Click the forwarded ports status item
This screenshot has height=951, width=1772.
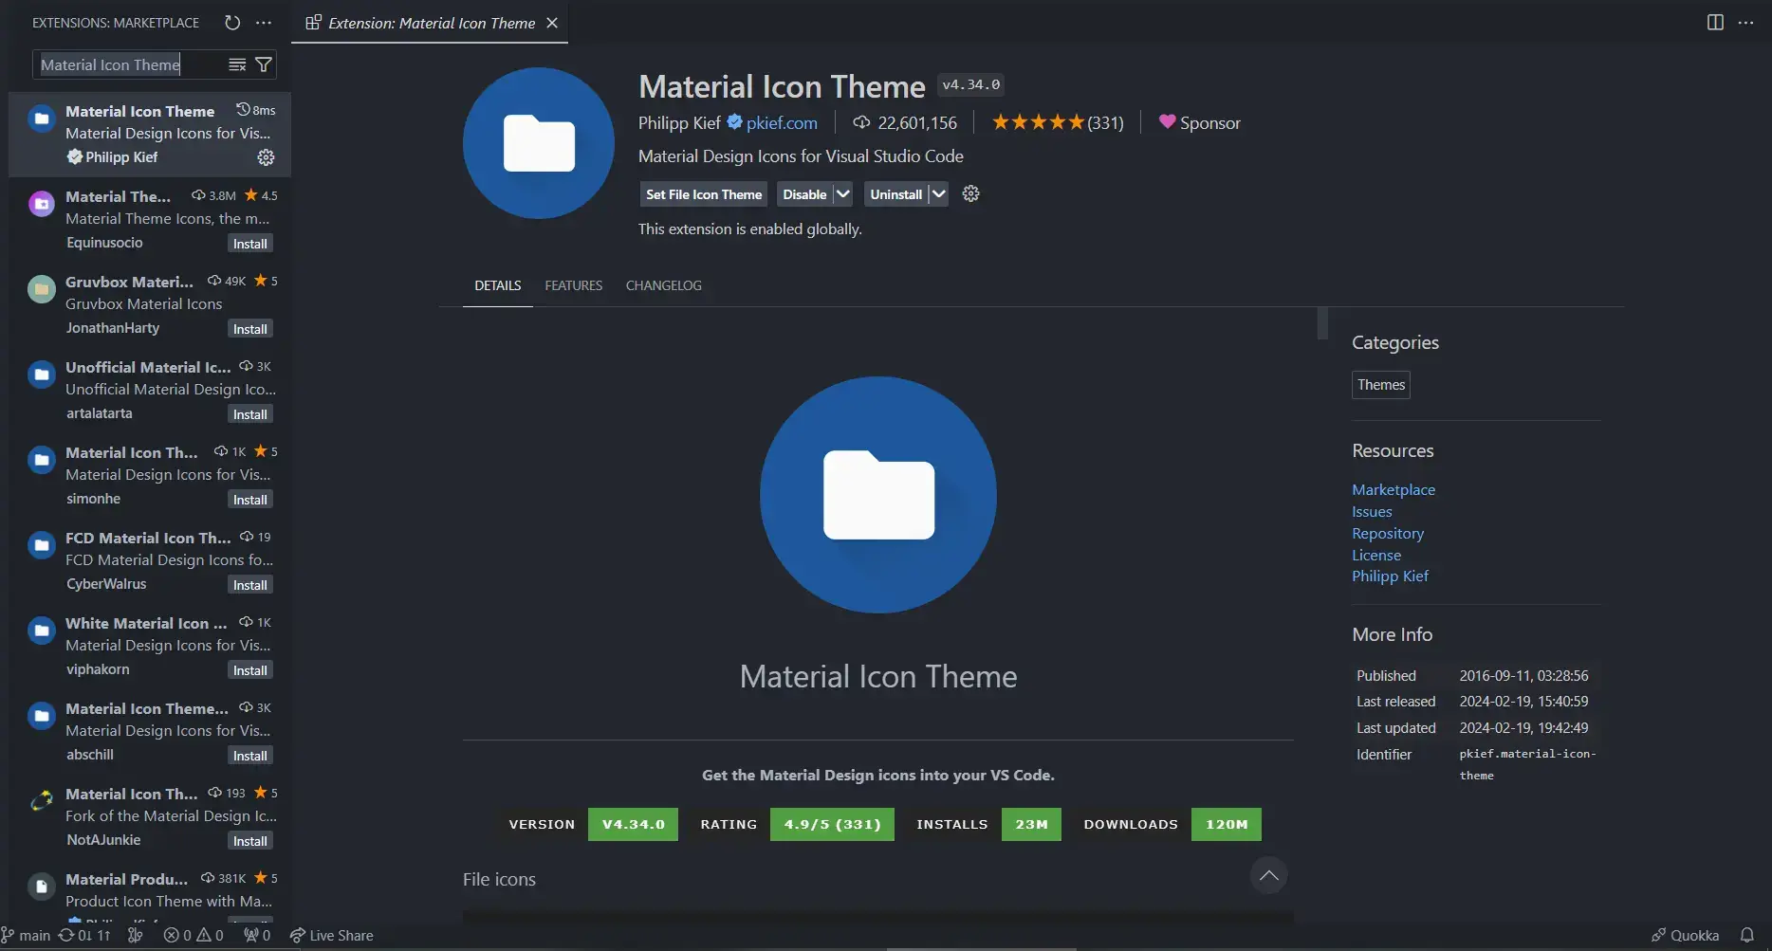(x=257, y=935)
